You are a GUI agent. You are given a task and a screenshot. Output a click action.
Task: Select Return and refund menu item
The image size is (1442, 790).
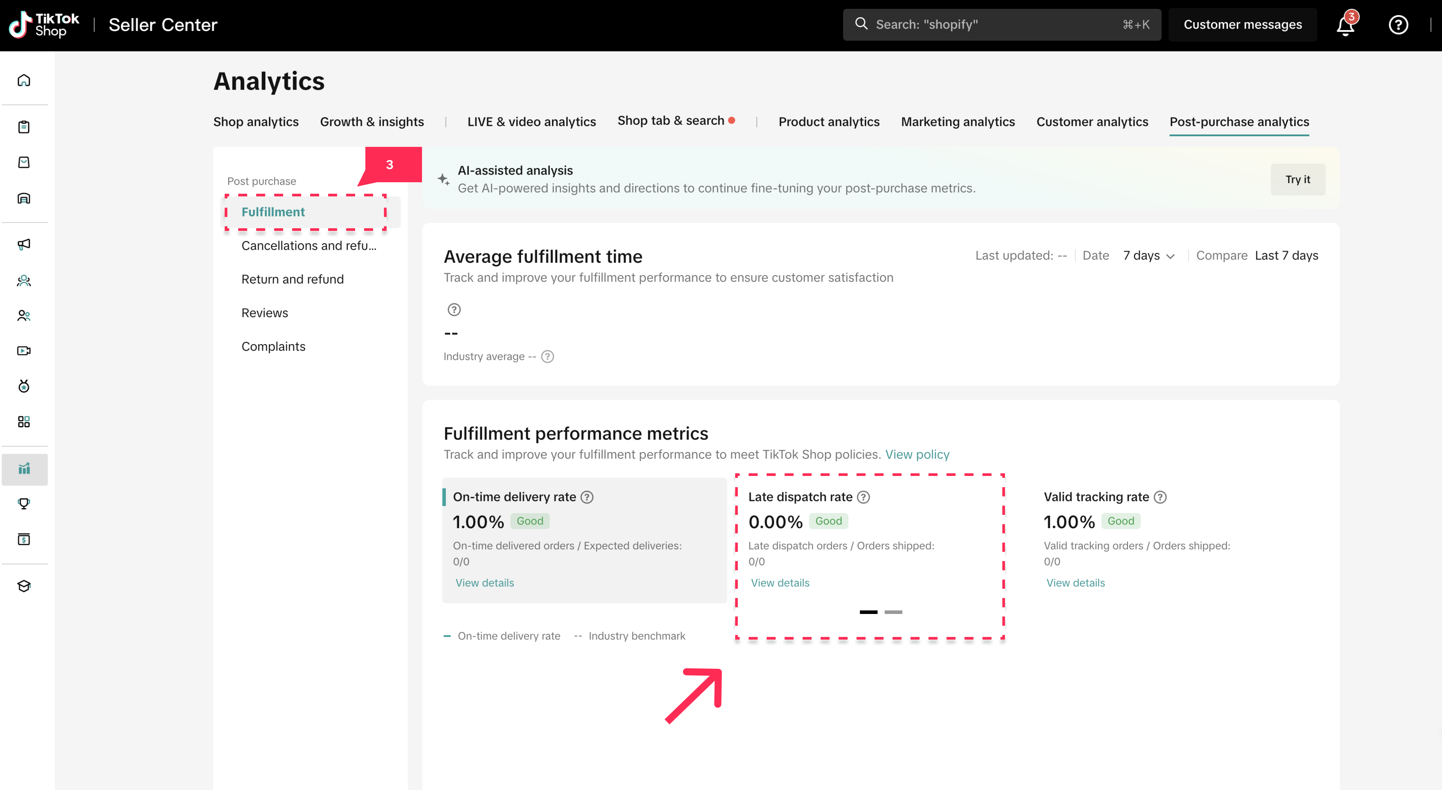tap(292, 279)
